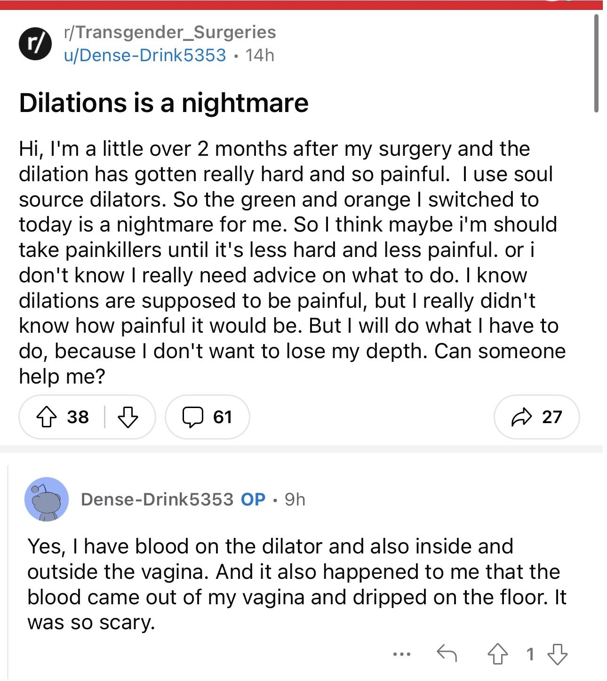
Task: Click the post title "Dilations is a nightmare"
Action: click(x=164, y=103)
